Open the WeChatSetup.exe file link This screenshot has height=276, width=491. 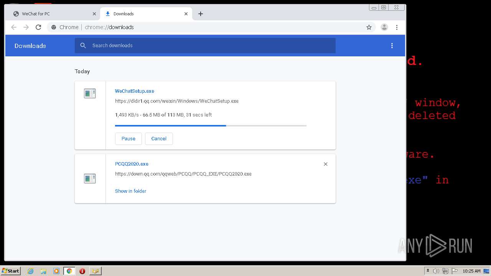135,91
